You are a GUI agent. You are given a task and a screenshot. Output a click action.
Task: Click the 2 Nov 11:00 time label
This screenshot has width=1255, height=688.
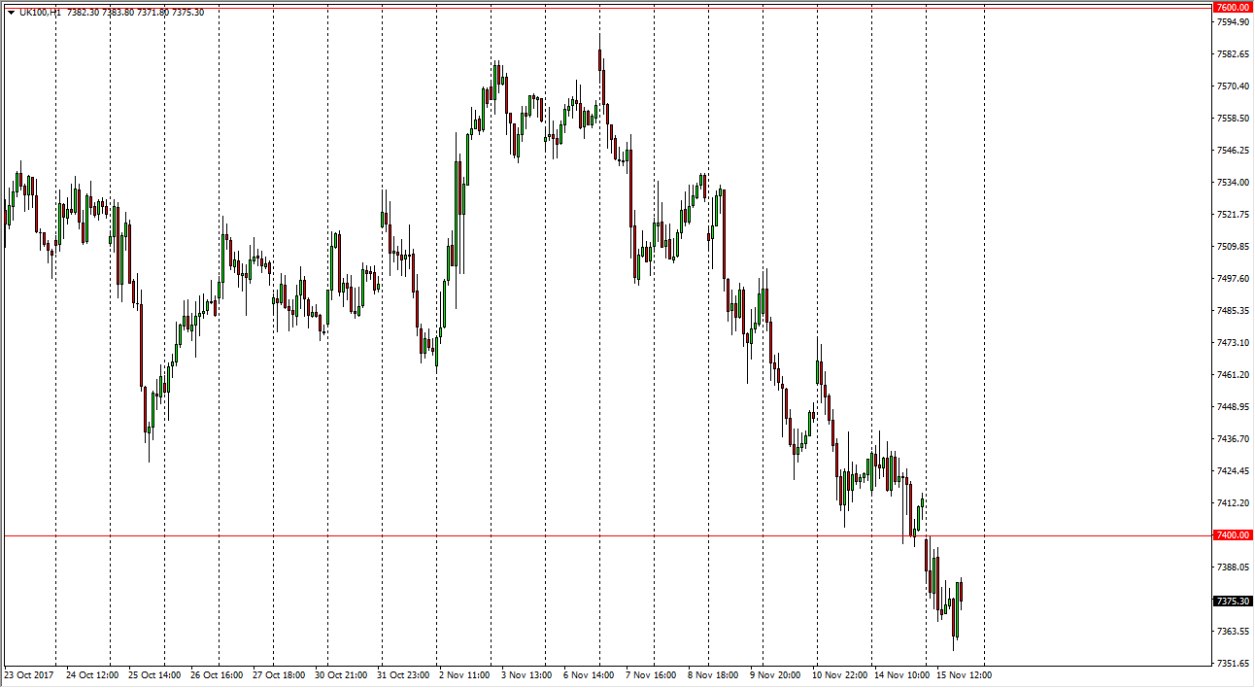click(x=464, y=674)
